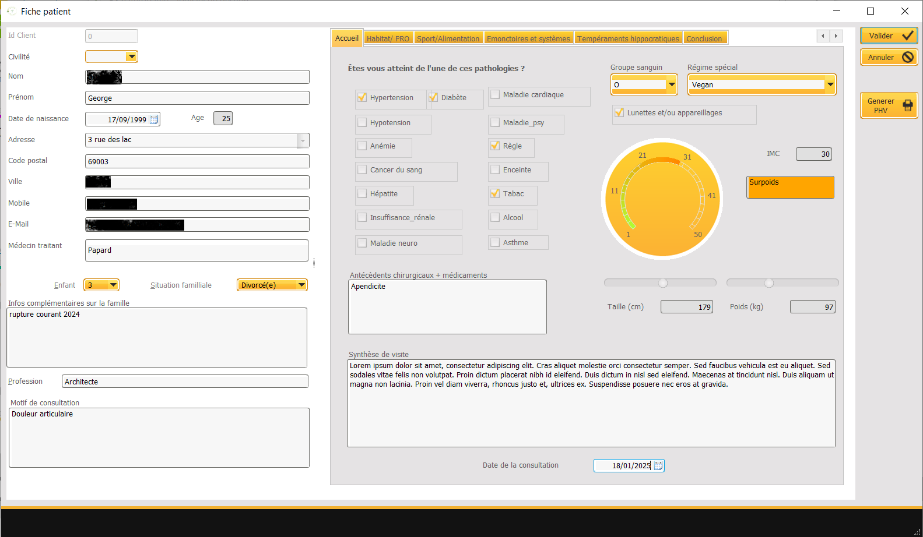This screenshot has height=537, width=923.
Task: Open the Groupe sanguin dropdown
Action: 672,85
